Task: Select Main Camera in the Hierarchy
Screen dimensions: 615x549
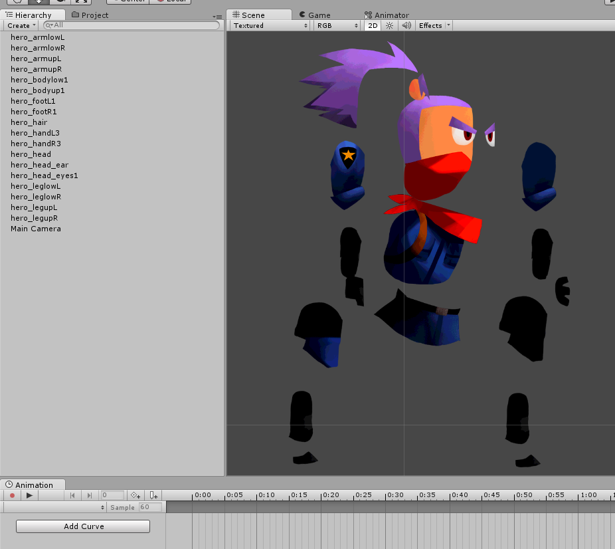Action: [x=36, y=229]
